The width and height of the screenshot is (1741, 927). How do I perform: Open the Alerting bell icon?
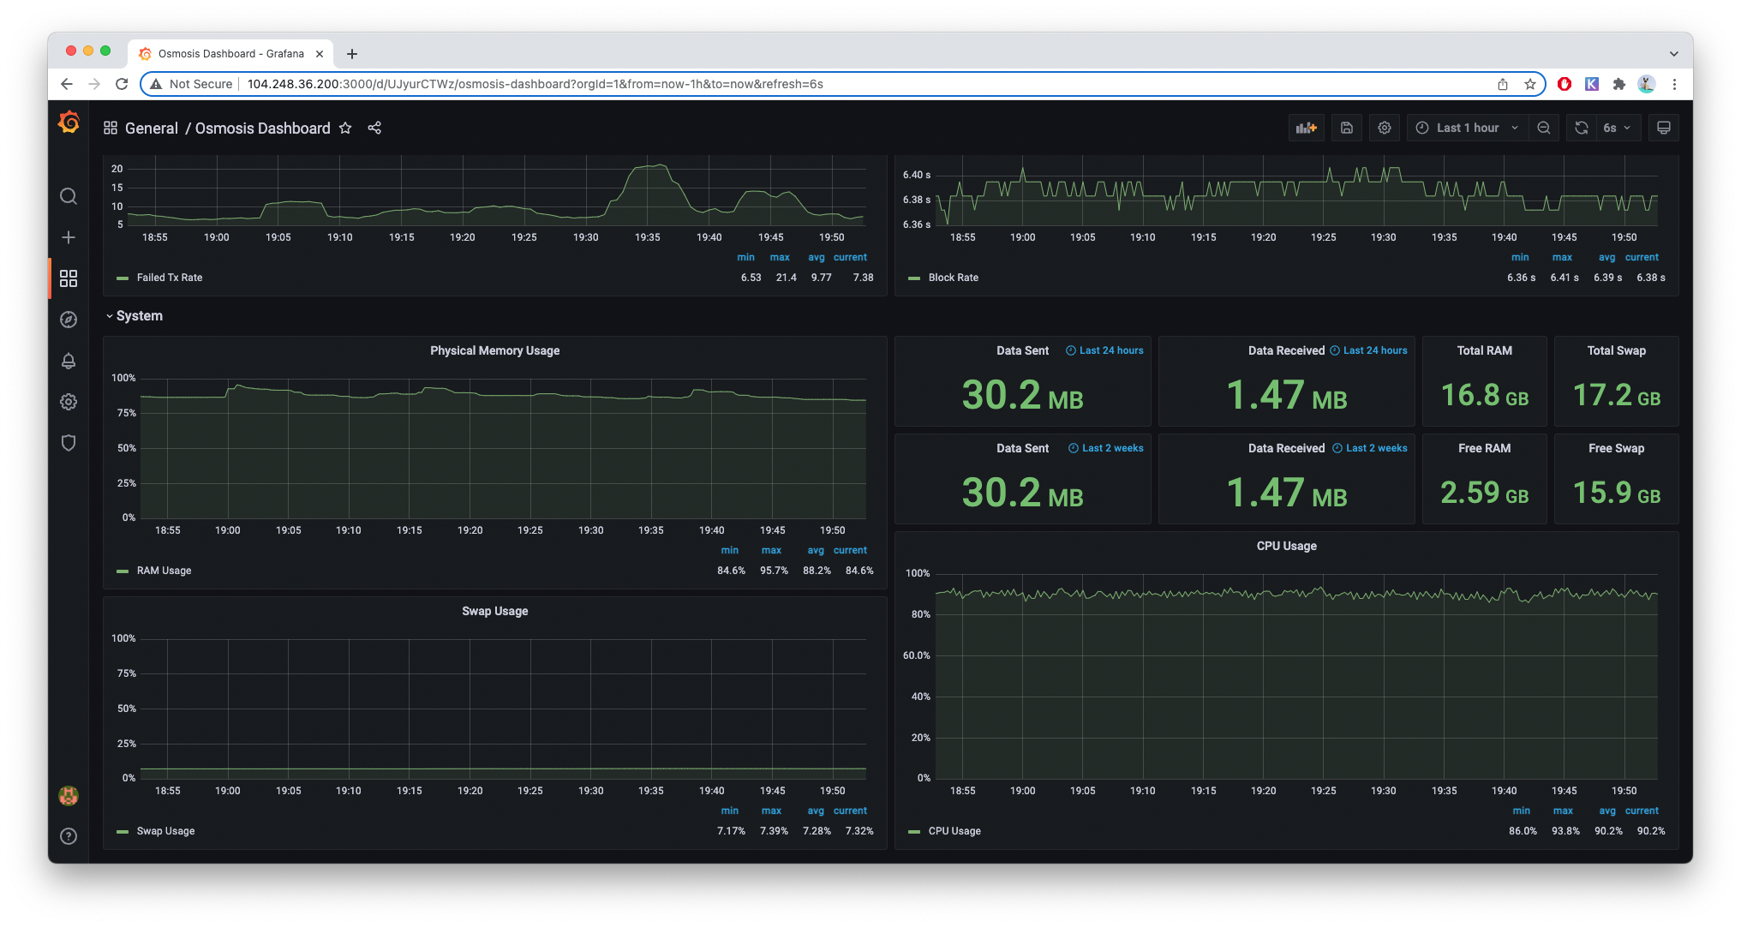pos(69,361)
